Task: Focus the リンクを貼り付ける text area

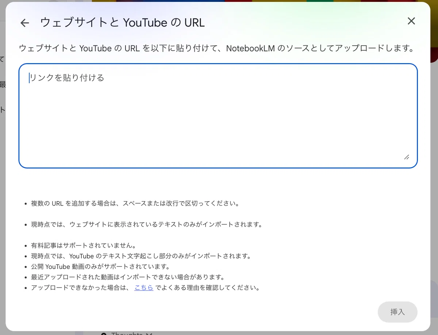Action: click(218, 116)
